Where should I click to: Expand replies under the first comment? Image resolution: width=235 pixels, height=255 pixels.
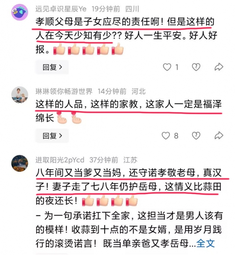52,67
